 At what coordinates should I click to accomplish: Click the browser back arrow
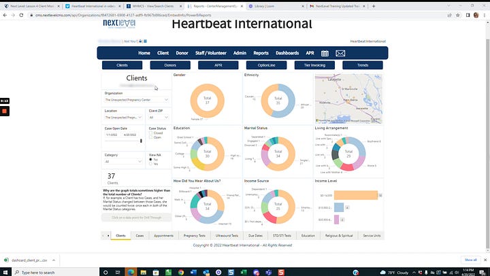coord(5,15)
